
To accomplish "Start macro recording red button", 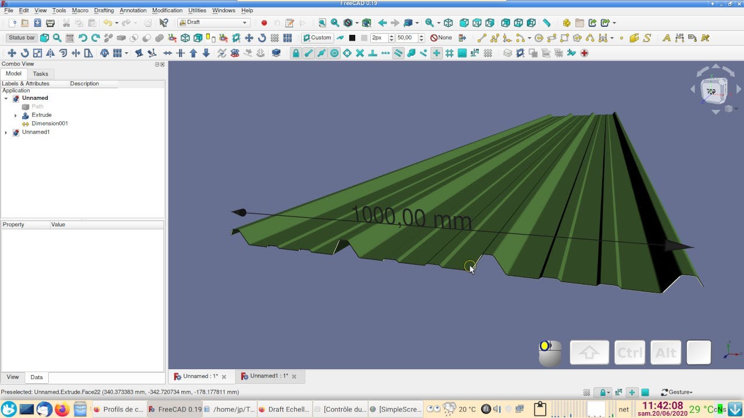I will click(264, 23).
